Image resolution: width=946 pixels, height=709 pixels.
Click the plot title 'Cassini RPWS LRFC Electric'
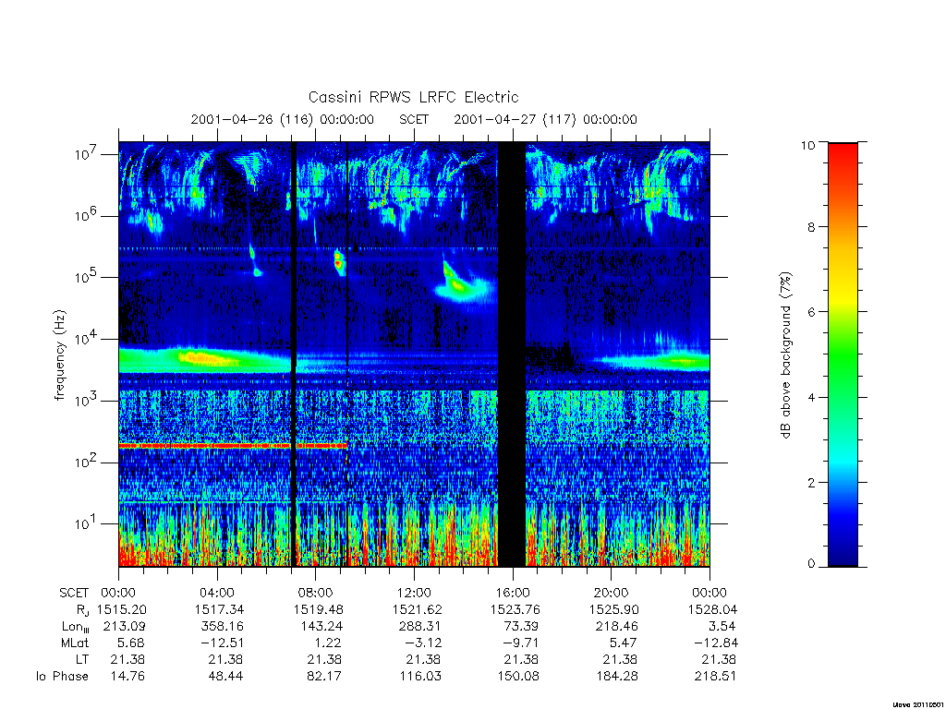click(413, 97)
